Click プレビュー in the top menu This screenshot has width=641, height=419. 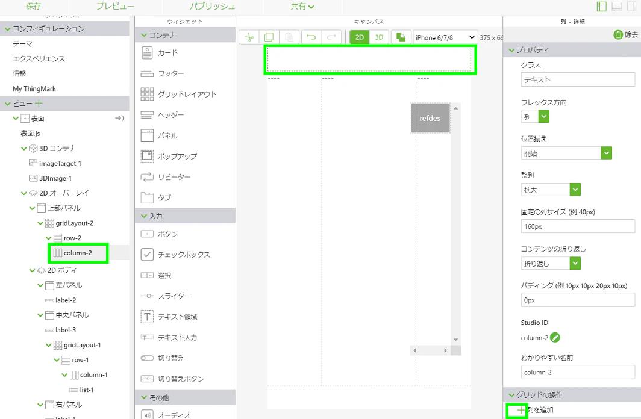[115, 6]
